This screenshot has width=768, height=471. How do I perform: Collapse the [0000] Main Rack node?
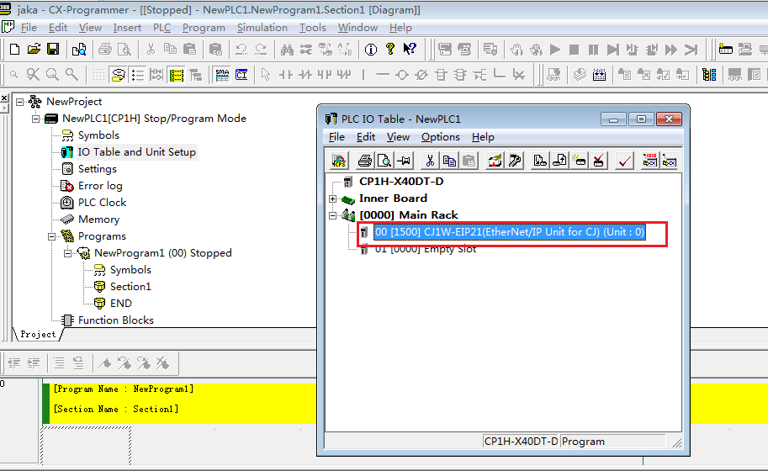[x=333, y=216]
